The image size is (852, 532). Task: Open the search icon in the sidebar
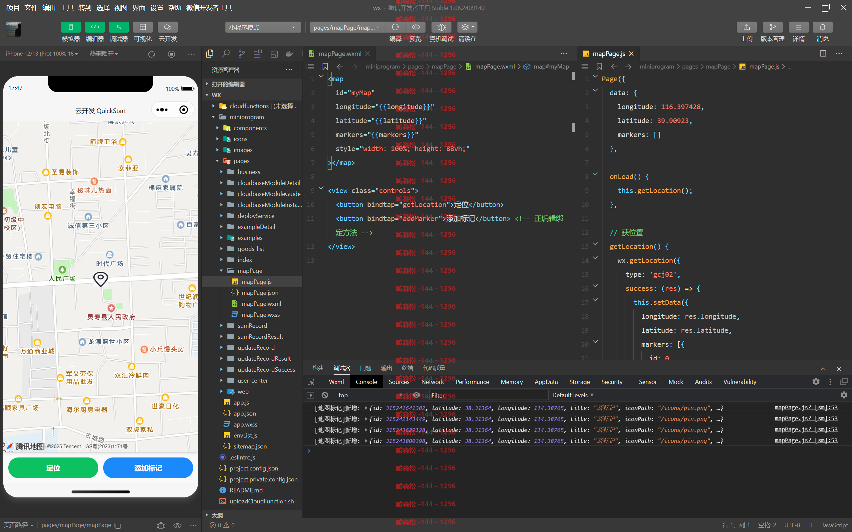tap(226, 54)
